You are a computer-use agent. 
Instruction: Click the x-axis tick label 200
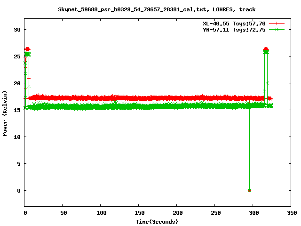(178, 213)
